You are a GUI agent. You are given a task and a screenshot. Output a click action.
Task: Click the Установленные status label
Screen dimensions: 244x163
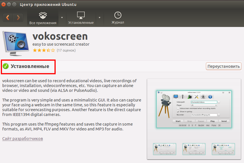pyautogui.click(x=30, y=66)
